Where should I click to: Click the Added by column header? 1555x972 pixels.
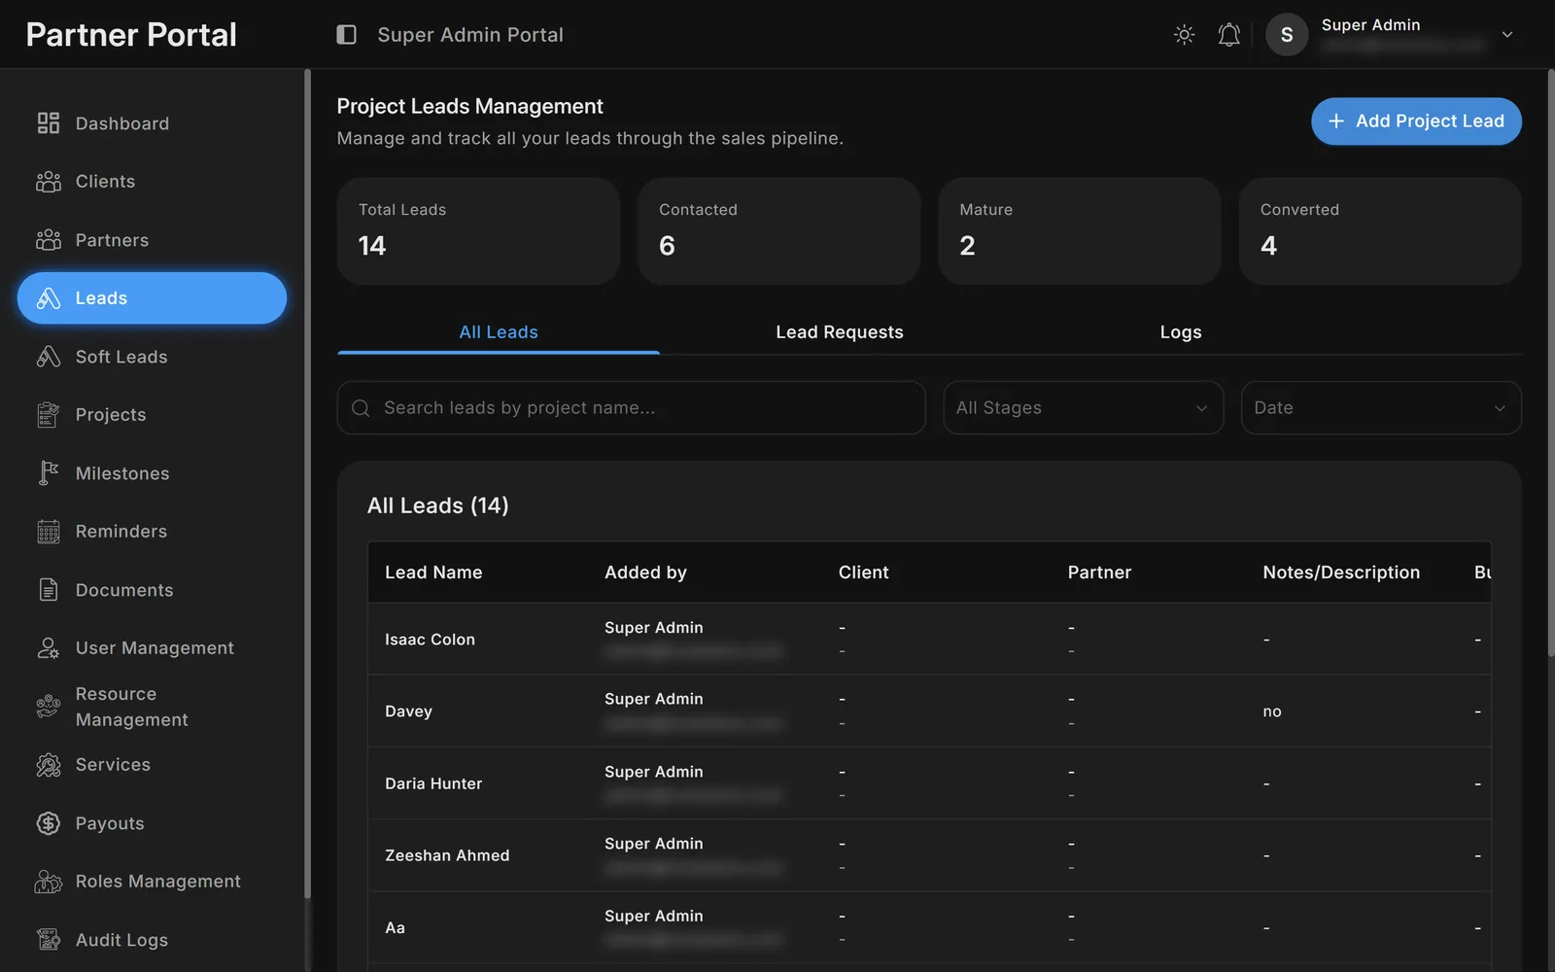point(645,573)
